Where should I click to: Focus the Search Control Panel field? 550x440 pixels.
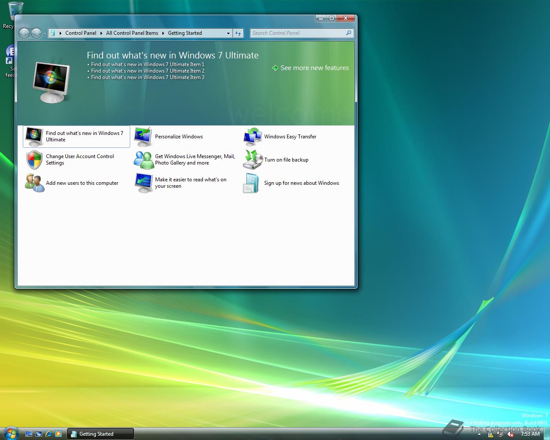302,33
